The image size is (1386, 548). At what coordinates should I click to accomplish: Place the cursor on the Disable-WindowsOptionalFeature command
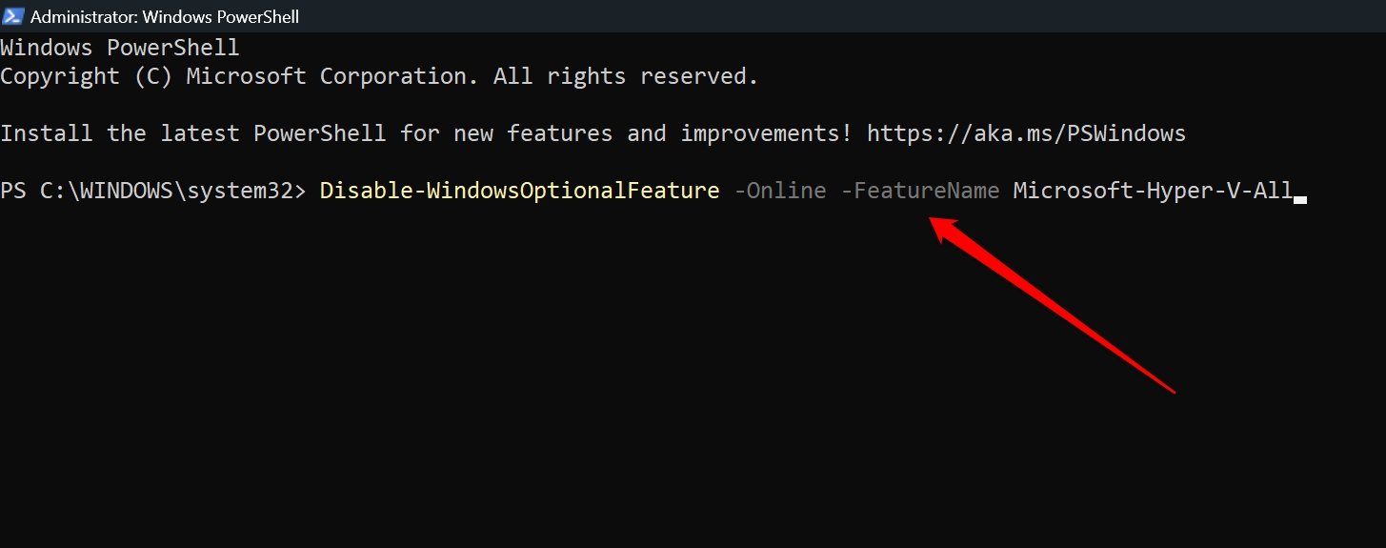(519, 191)
